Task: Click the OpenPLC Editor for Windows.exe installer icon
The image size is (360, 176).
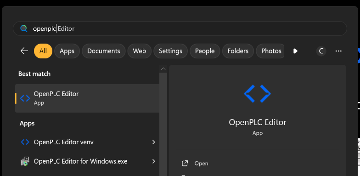Action: (x=25, y=161)
